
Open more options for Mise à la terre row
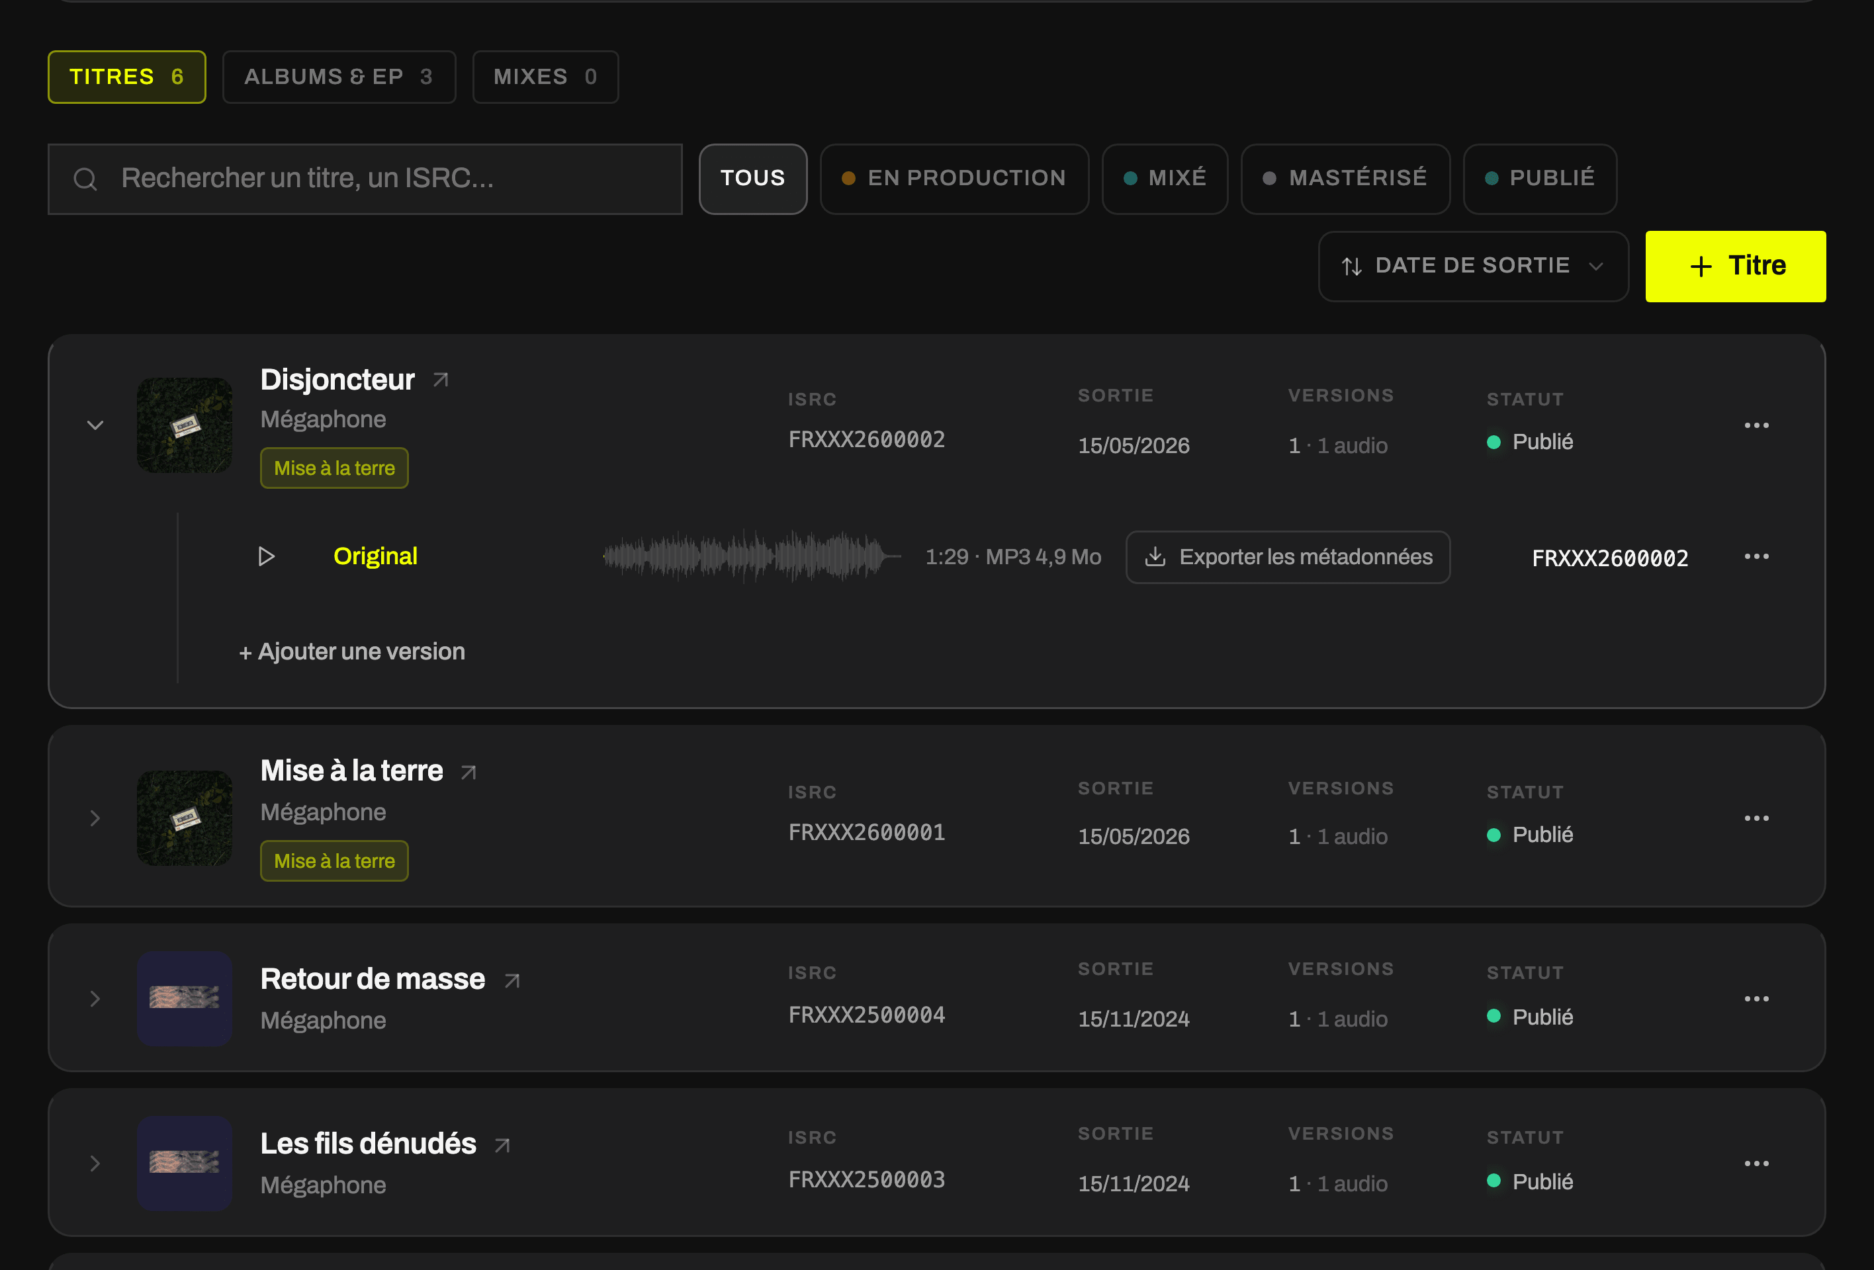1756,818
